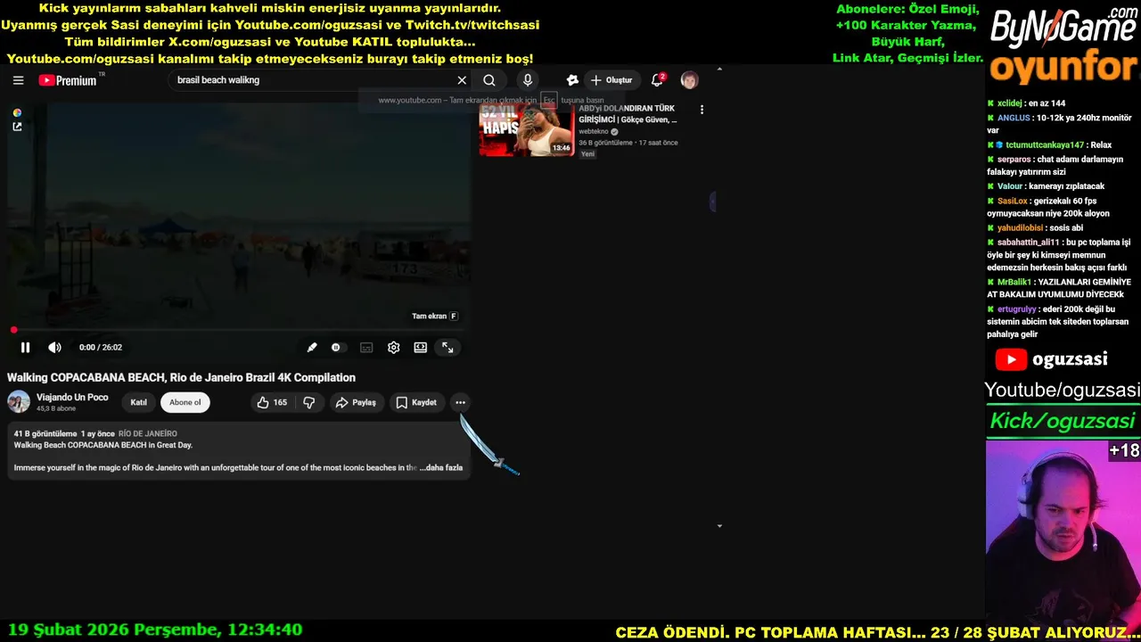1141x642 pixels.
Task: Dislike the video with thumbs down
Action: point(309,402)
